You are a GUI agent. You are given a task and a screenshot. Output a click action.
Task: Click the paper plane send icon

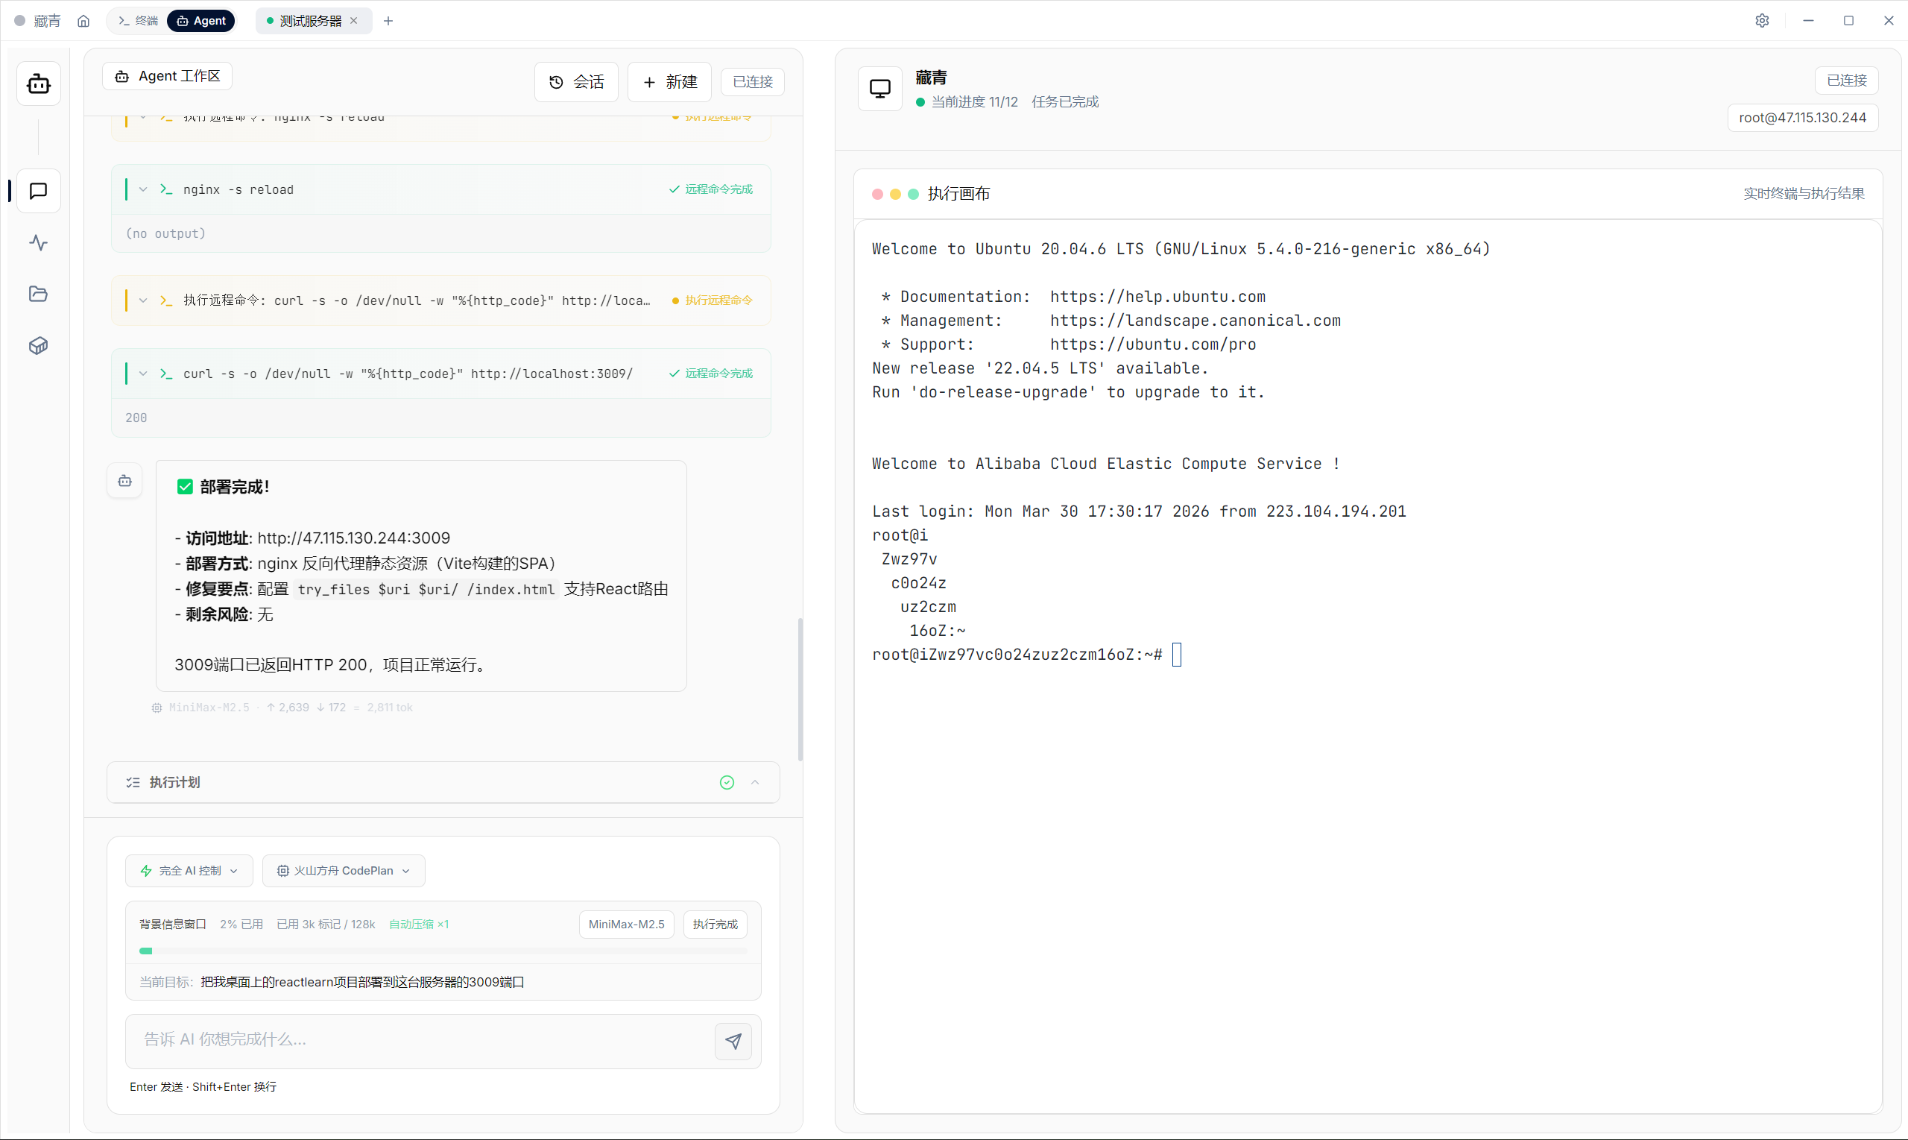[x=733, y=1041]
